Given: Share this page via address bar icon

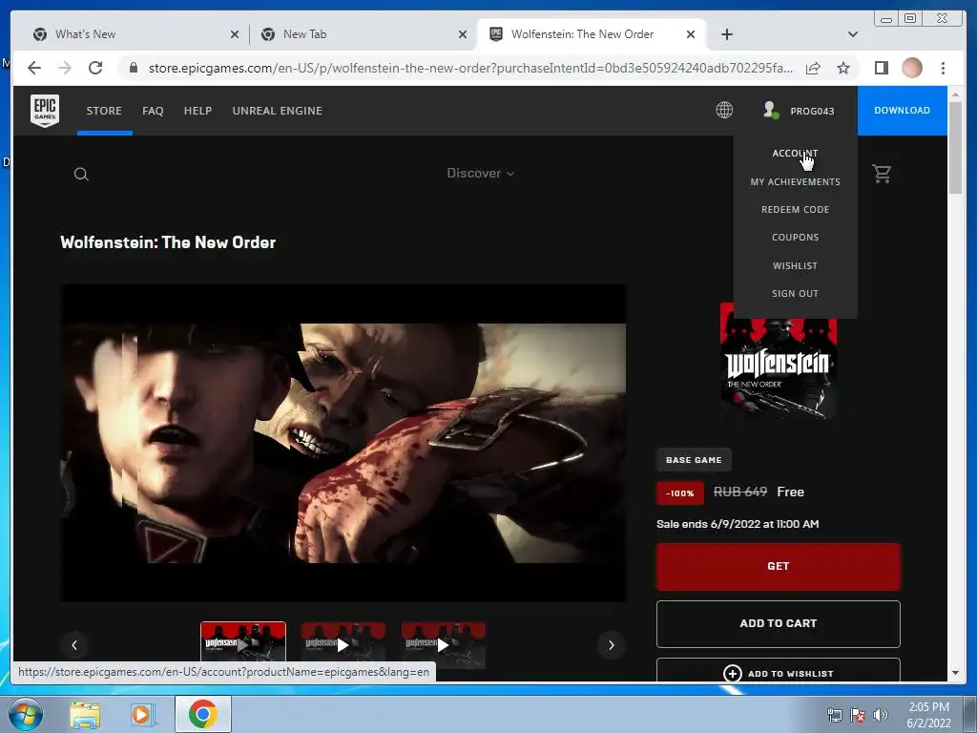Looking at the screenshot, I should coord(813,68).
